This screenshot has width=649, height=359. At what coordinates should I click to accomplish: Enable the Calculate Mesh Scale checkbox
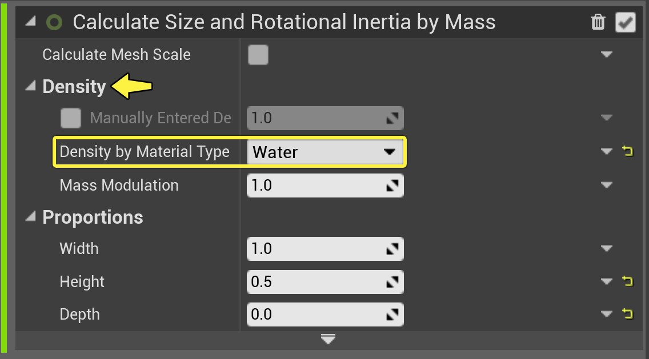(x=258, y=55)
